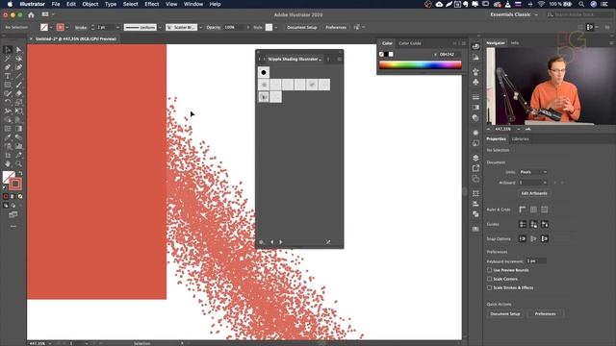Open Scatter Brush definition dropdown
This screenshot has height=346, width=616.
[x=200, y=28]
